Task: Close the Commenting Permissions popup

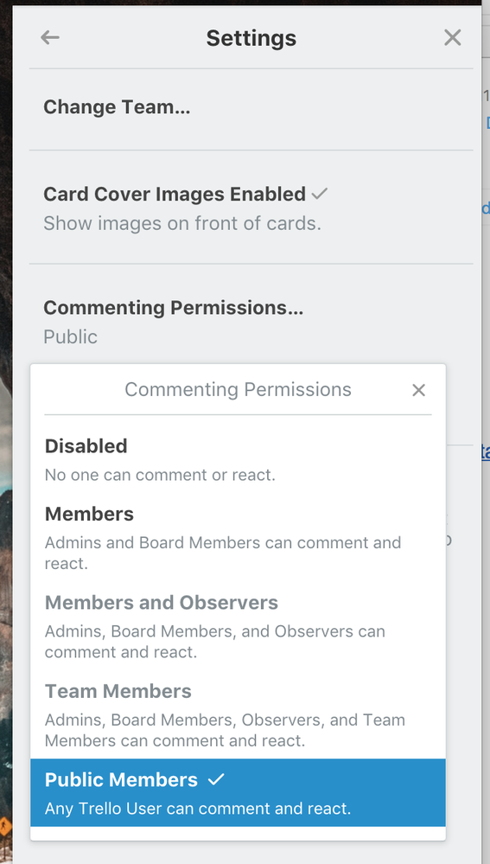Action: pyautogui.click(x=419, y=390)
